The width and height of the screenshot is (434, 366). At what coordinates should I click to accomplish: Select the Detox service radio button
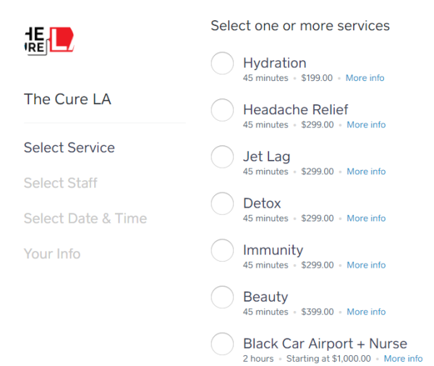coord(222,203)
